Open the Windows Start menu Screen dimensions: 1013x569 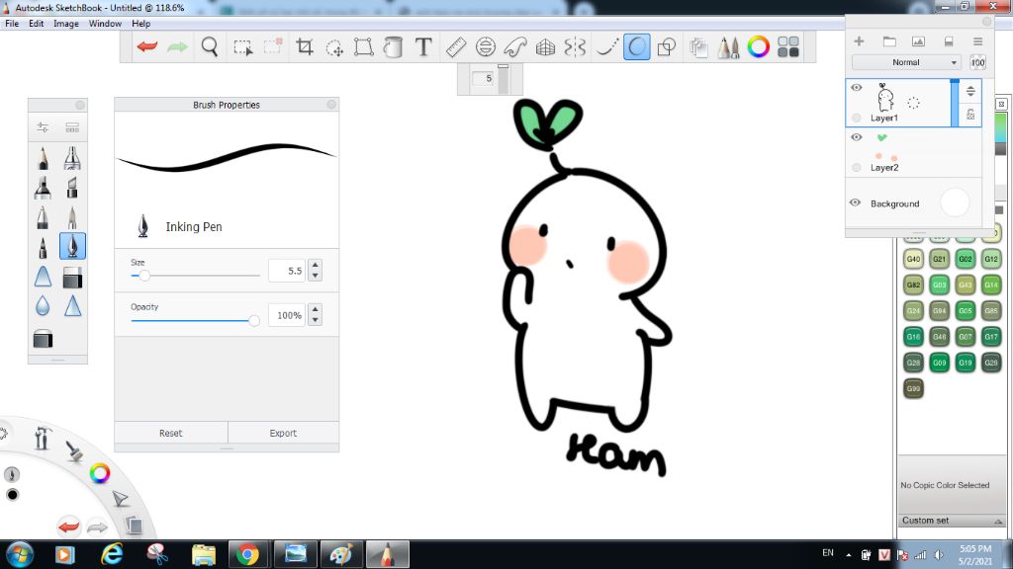(x=20, y=555)
